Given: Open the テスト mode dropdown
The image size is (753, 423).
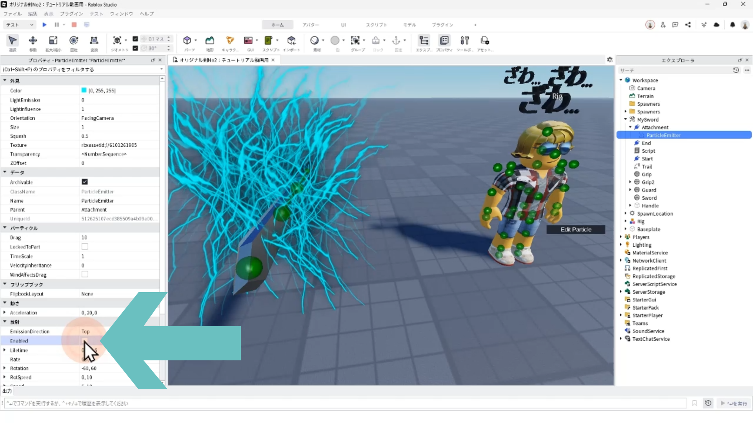Looking at the screenshot, I should tap(19, 25).
